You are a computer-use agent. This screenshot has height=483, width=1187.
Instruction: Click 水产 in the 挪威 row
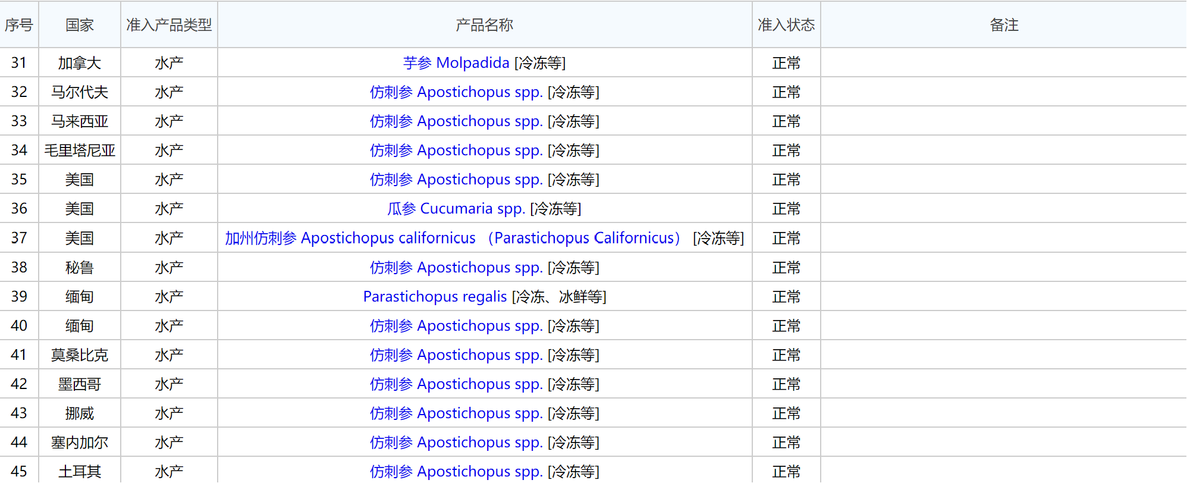click(169, 413)
